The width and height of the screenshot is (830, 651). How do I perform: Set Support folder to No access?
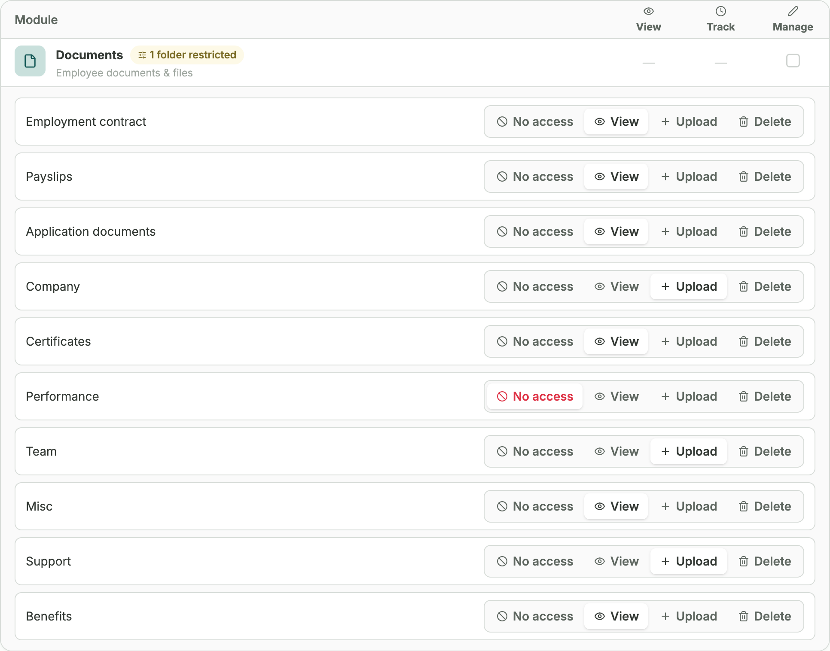pyautogui.click(x=535, y=561)
